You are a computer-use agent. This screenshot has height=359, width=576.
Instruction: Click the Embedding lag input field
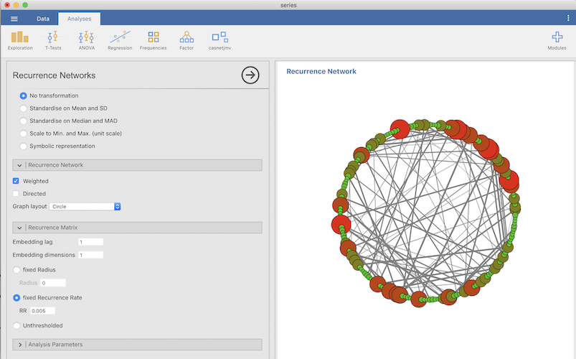90,242
